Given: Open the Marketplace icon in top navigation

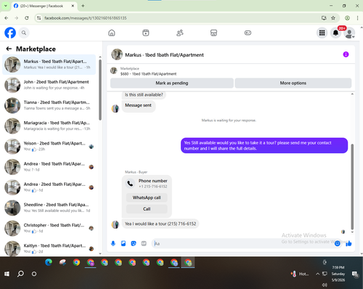Looking at the screenshot, I should (213, 33).
